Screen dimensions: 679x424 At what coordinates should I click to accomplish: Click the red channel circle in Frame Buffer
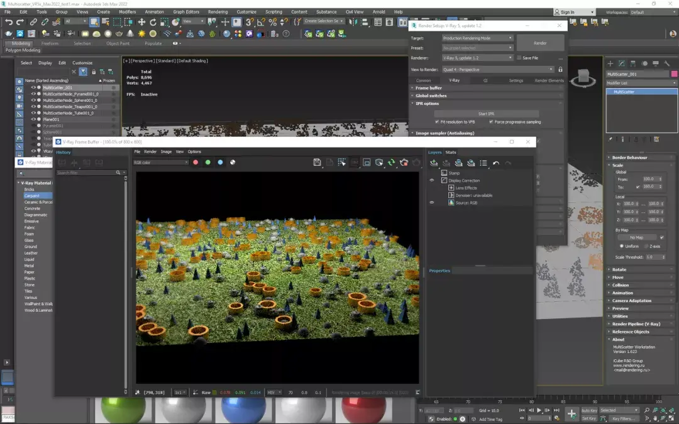[196, 162]
